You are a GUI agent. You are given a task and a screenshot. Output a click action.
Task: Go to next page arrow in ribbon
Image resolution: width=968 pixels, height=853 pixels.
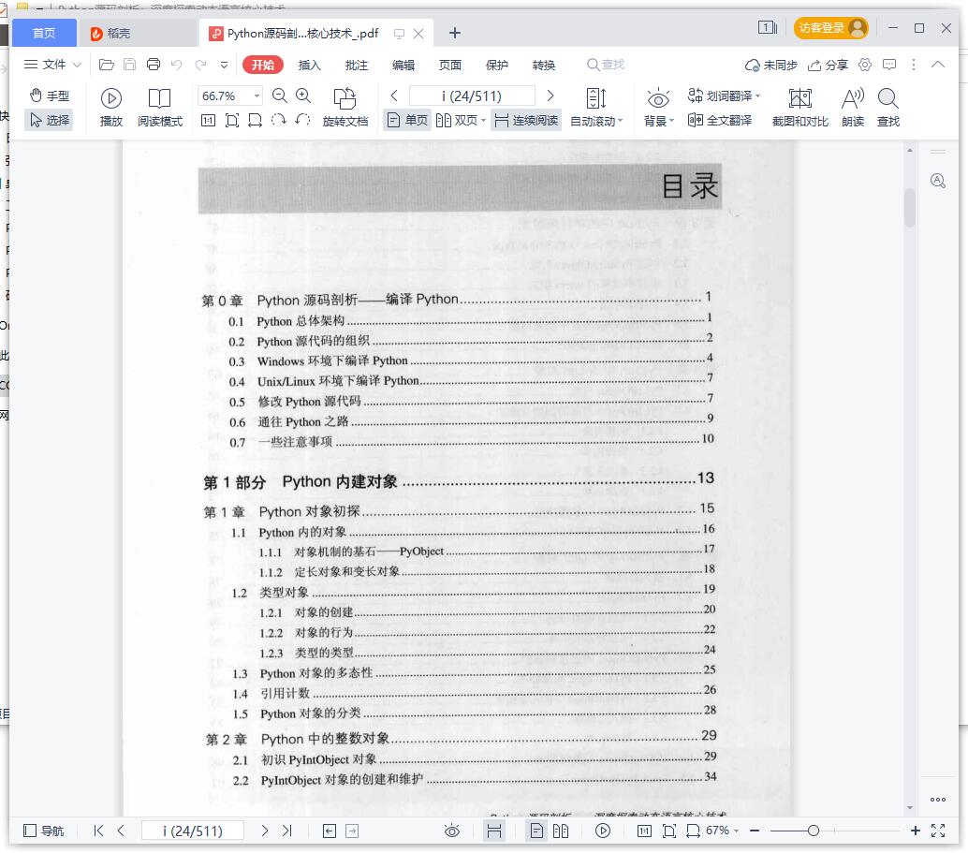[550, 96]
